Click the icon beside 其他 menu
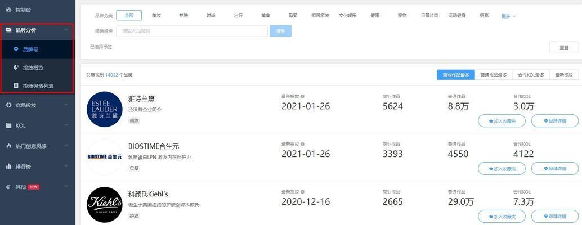The height and width of the screenshot is (225, 582). [9, 187]
